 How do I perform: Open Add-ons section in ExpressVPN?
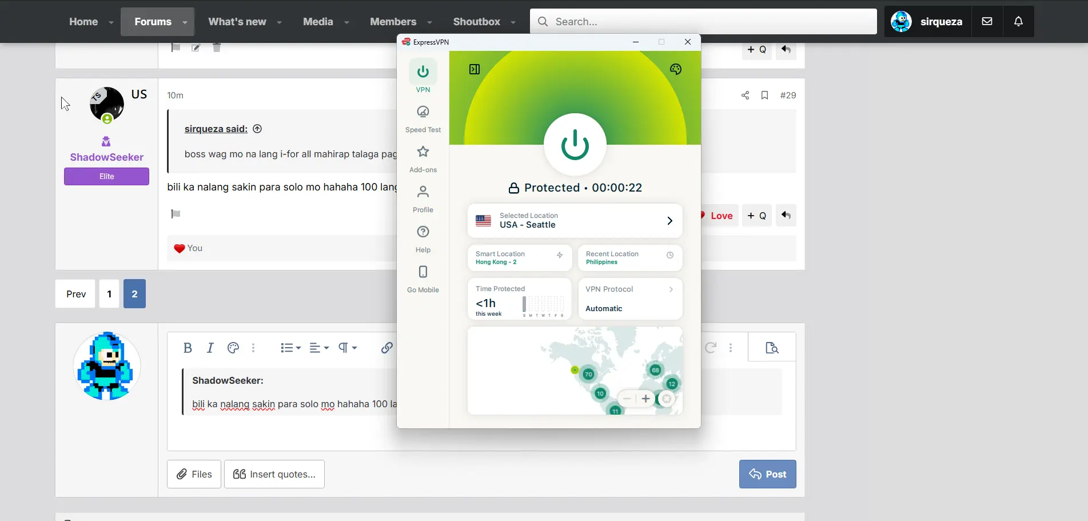point(423,159)
